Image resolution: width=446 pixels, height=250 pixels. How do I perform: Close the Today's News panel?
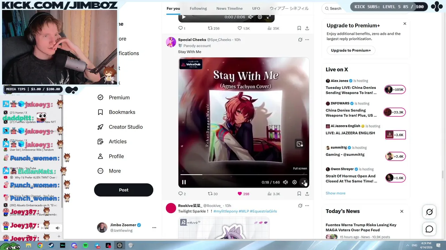[402, 211]
